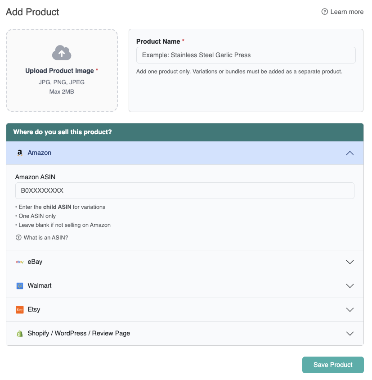Click the question icon beside ASIN help

(x=18, y=238)
